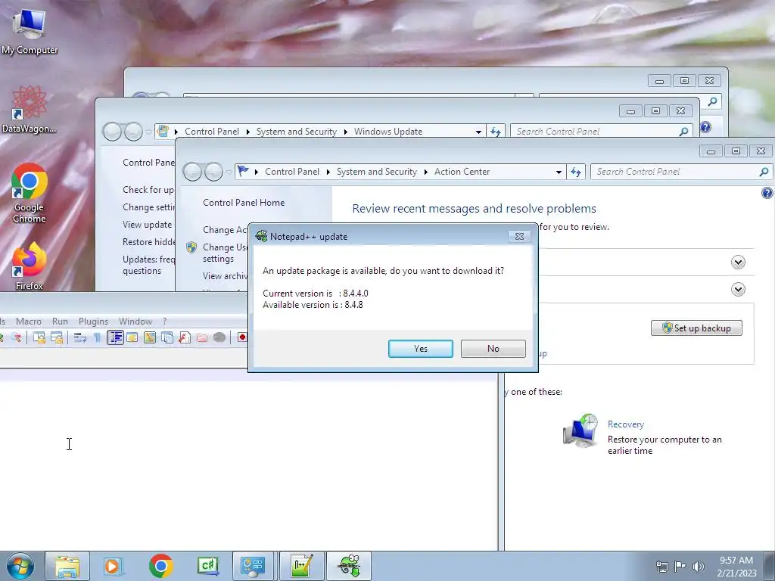This screenshot has width=775, height=581.
Task: Click the Restore hidden updates link
Action: click(x=149, y=241)
